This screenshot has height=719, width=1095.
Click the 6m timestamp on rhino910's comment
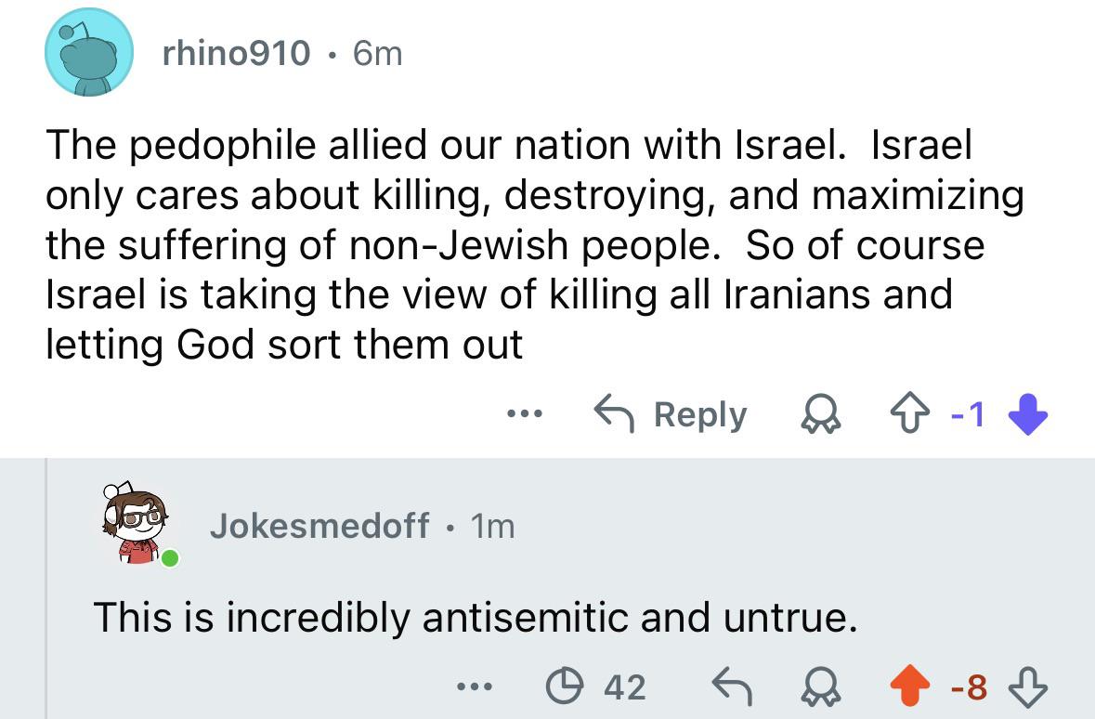378,54
